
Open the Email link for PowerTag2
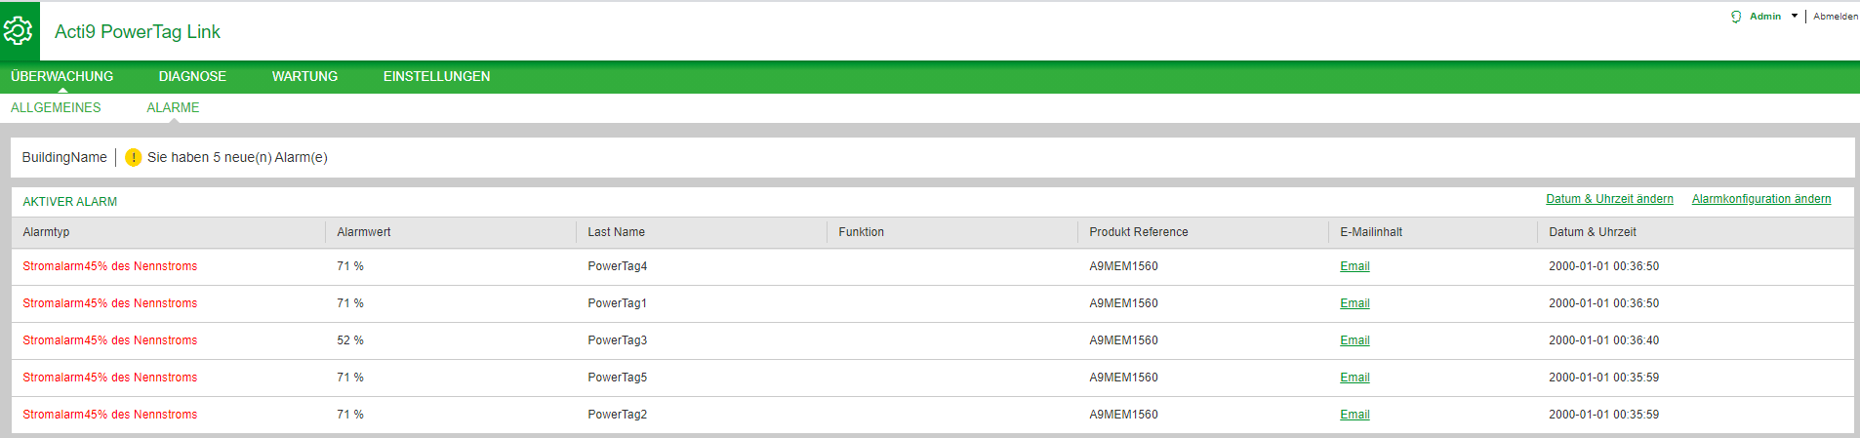click(x=1355, y=415)
